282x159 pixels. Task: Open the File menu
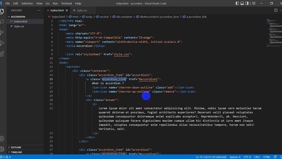click(7, 4)
